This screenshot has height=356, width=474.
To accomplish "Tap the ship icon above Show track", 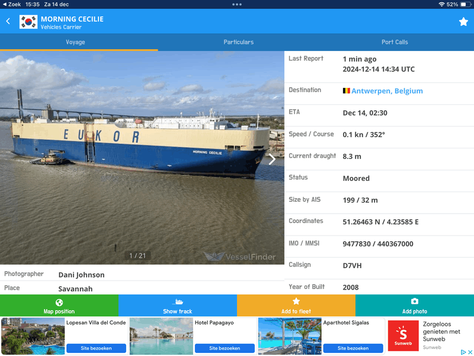I will pyautogui.click(x=178, y=301).
